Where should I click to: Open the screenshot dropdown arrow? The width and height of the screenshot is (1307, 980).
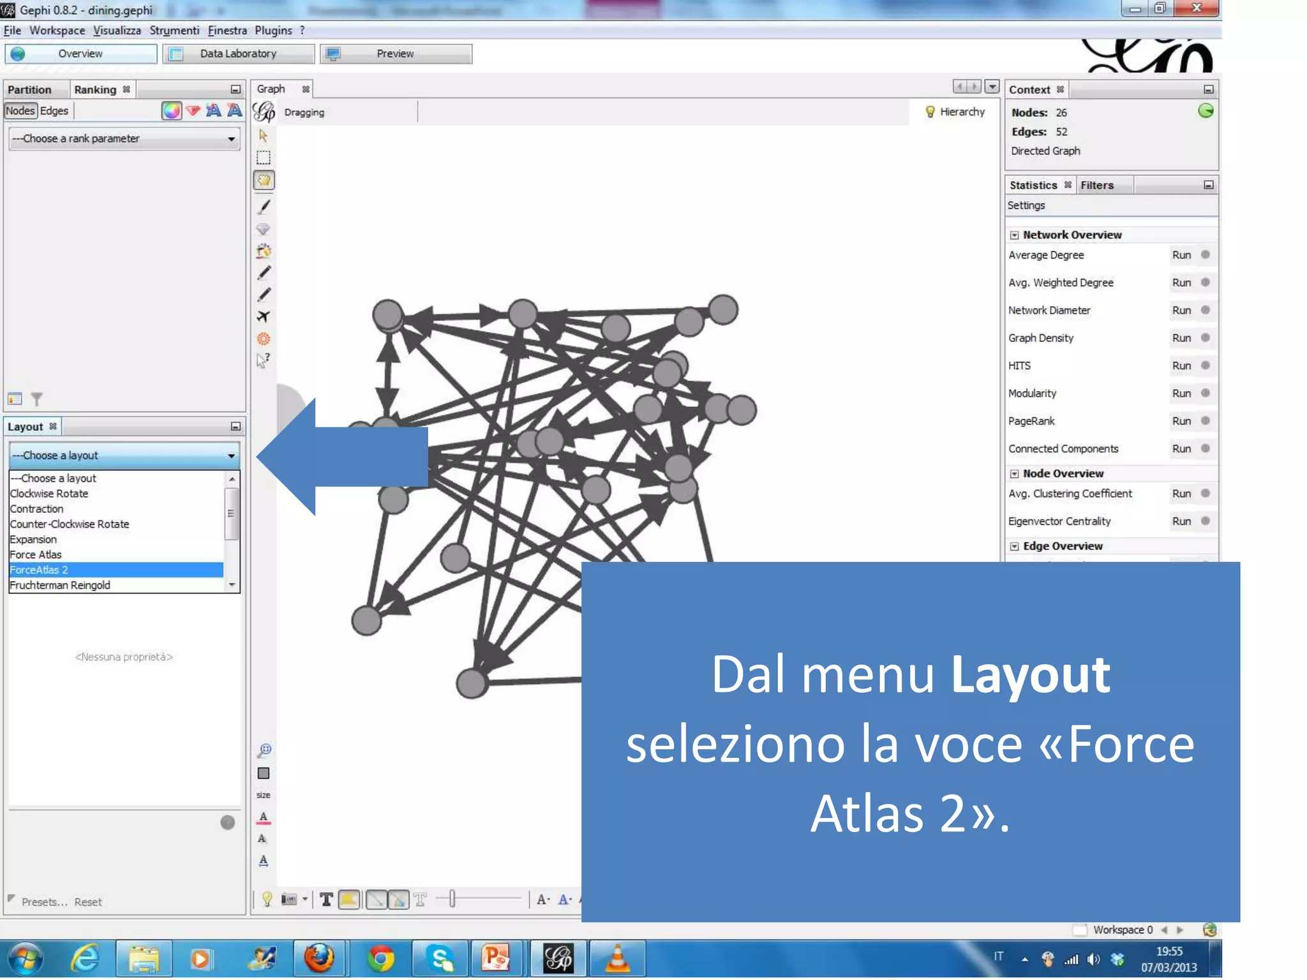305,900
